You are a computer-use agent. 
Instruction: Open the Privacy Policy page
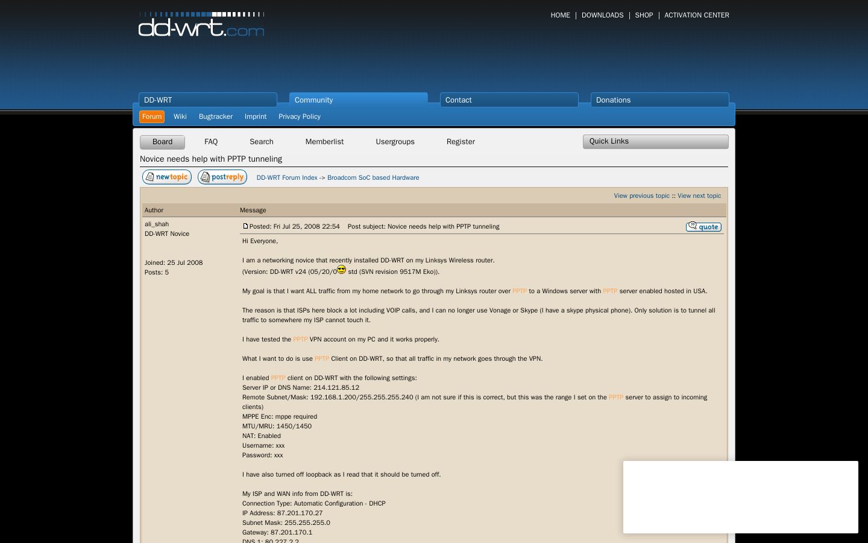coord(300,116)
